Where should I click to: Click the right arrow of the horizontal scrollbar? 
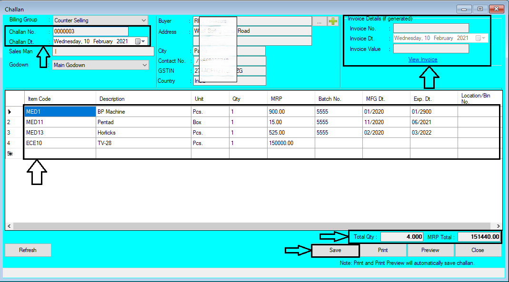[x=499, y=226]
